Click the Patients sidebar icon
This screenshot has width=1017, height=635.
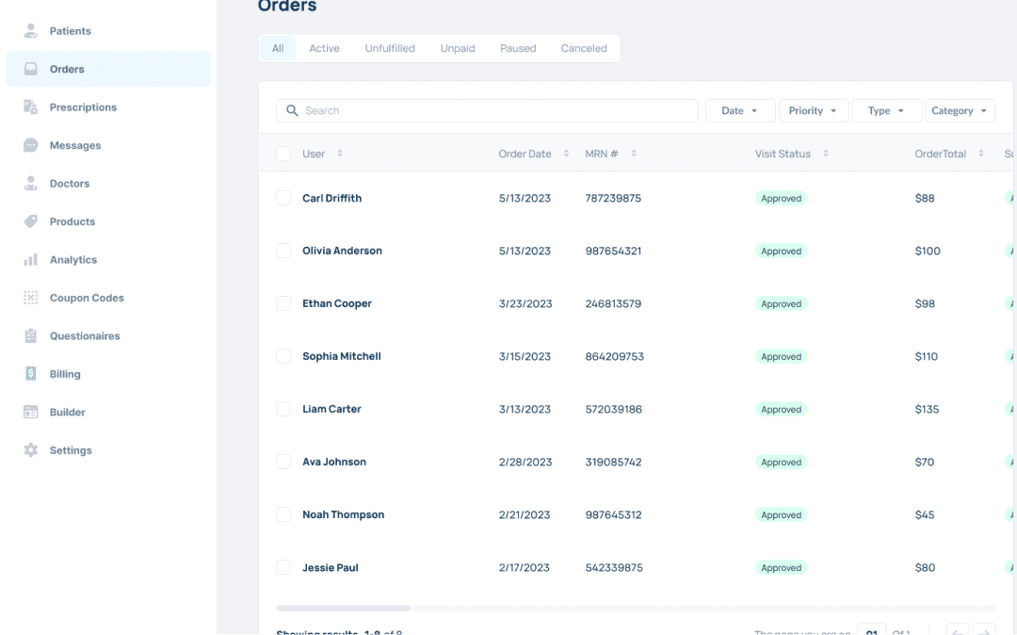click(31, 31)
